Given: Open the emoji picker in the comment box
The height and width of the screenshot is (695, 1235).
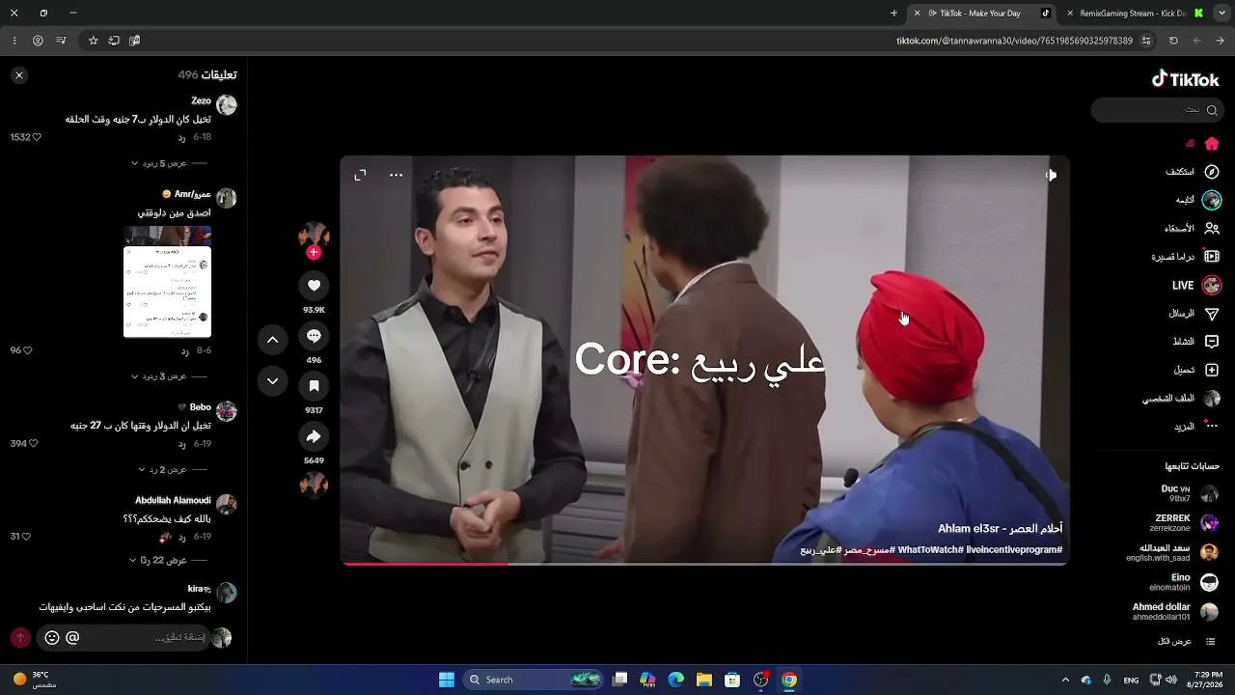Looking at the screenshot, I should [x=52, y=638].
